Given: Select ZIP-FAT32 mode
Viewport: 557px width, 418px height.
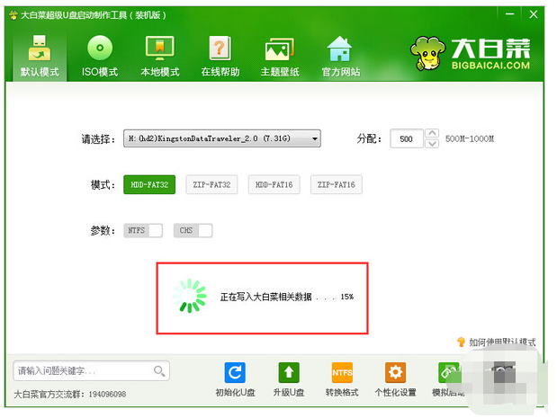Looking at the screenshot, I should [211, 184].
